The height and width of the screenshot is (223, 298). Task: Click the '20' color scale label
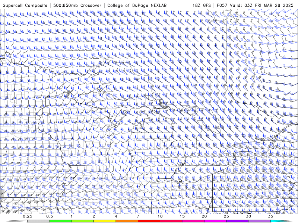click(x=204, y=216)
